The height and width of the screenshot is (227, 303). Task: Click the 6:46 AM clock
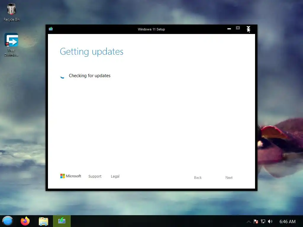tap(287, 222)
